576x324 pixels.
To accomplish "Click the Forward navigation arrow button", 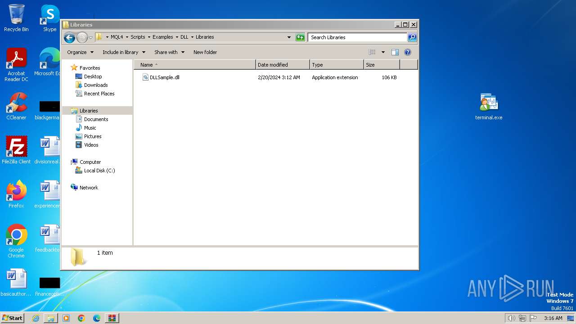I will (x=82, y=37).
